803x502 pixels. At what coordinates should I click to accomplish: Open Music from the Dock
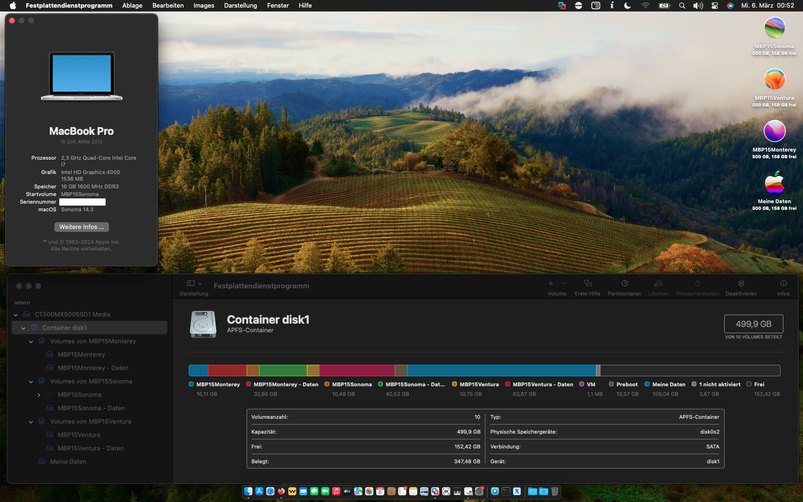[336, 491]
